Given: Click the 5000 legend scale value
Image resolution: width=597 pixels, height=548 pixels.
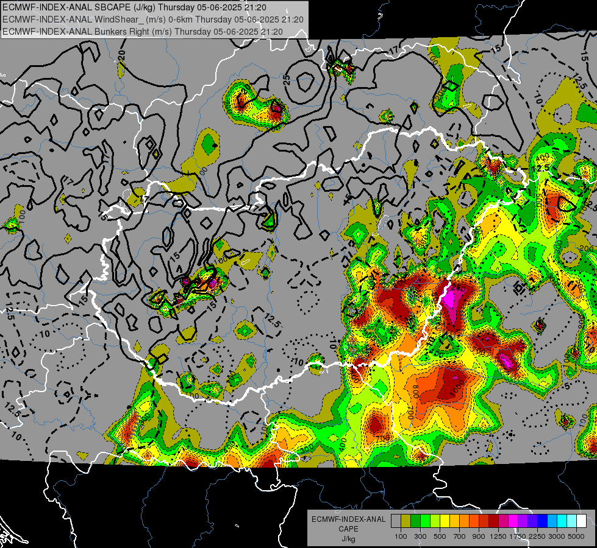Looking at the screenshot, I should (576, 536).
